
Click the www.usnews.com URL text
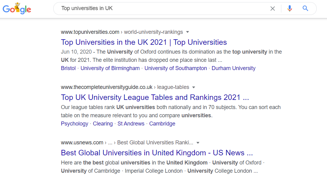(x=82, y=143)
